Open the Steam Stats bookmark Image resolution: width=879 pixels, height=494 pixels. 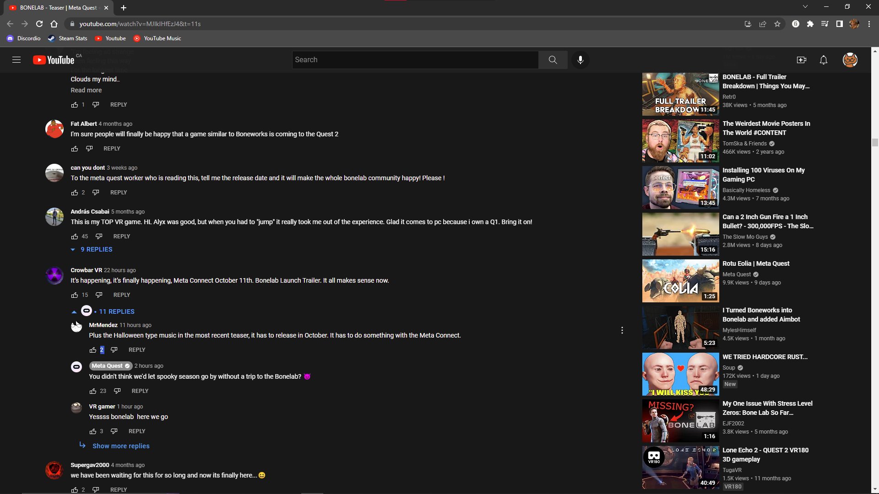tap(67, 38)
